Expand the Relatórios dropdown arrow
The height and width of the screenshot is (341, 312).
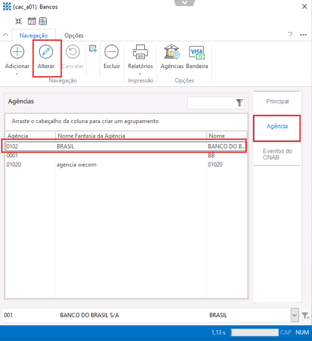pos(140,74)
